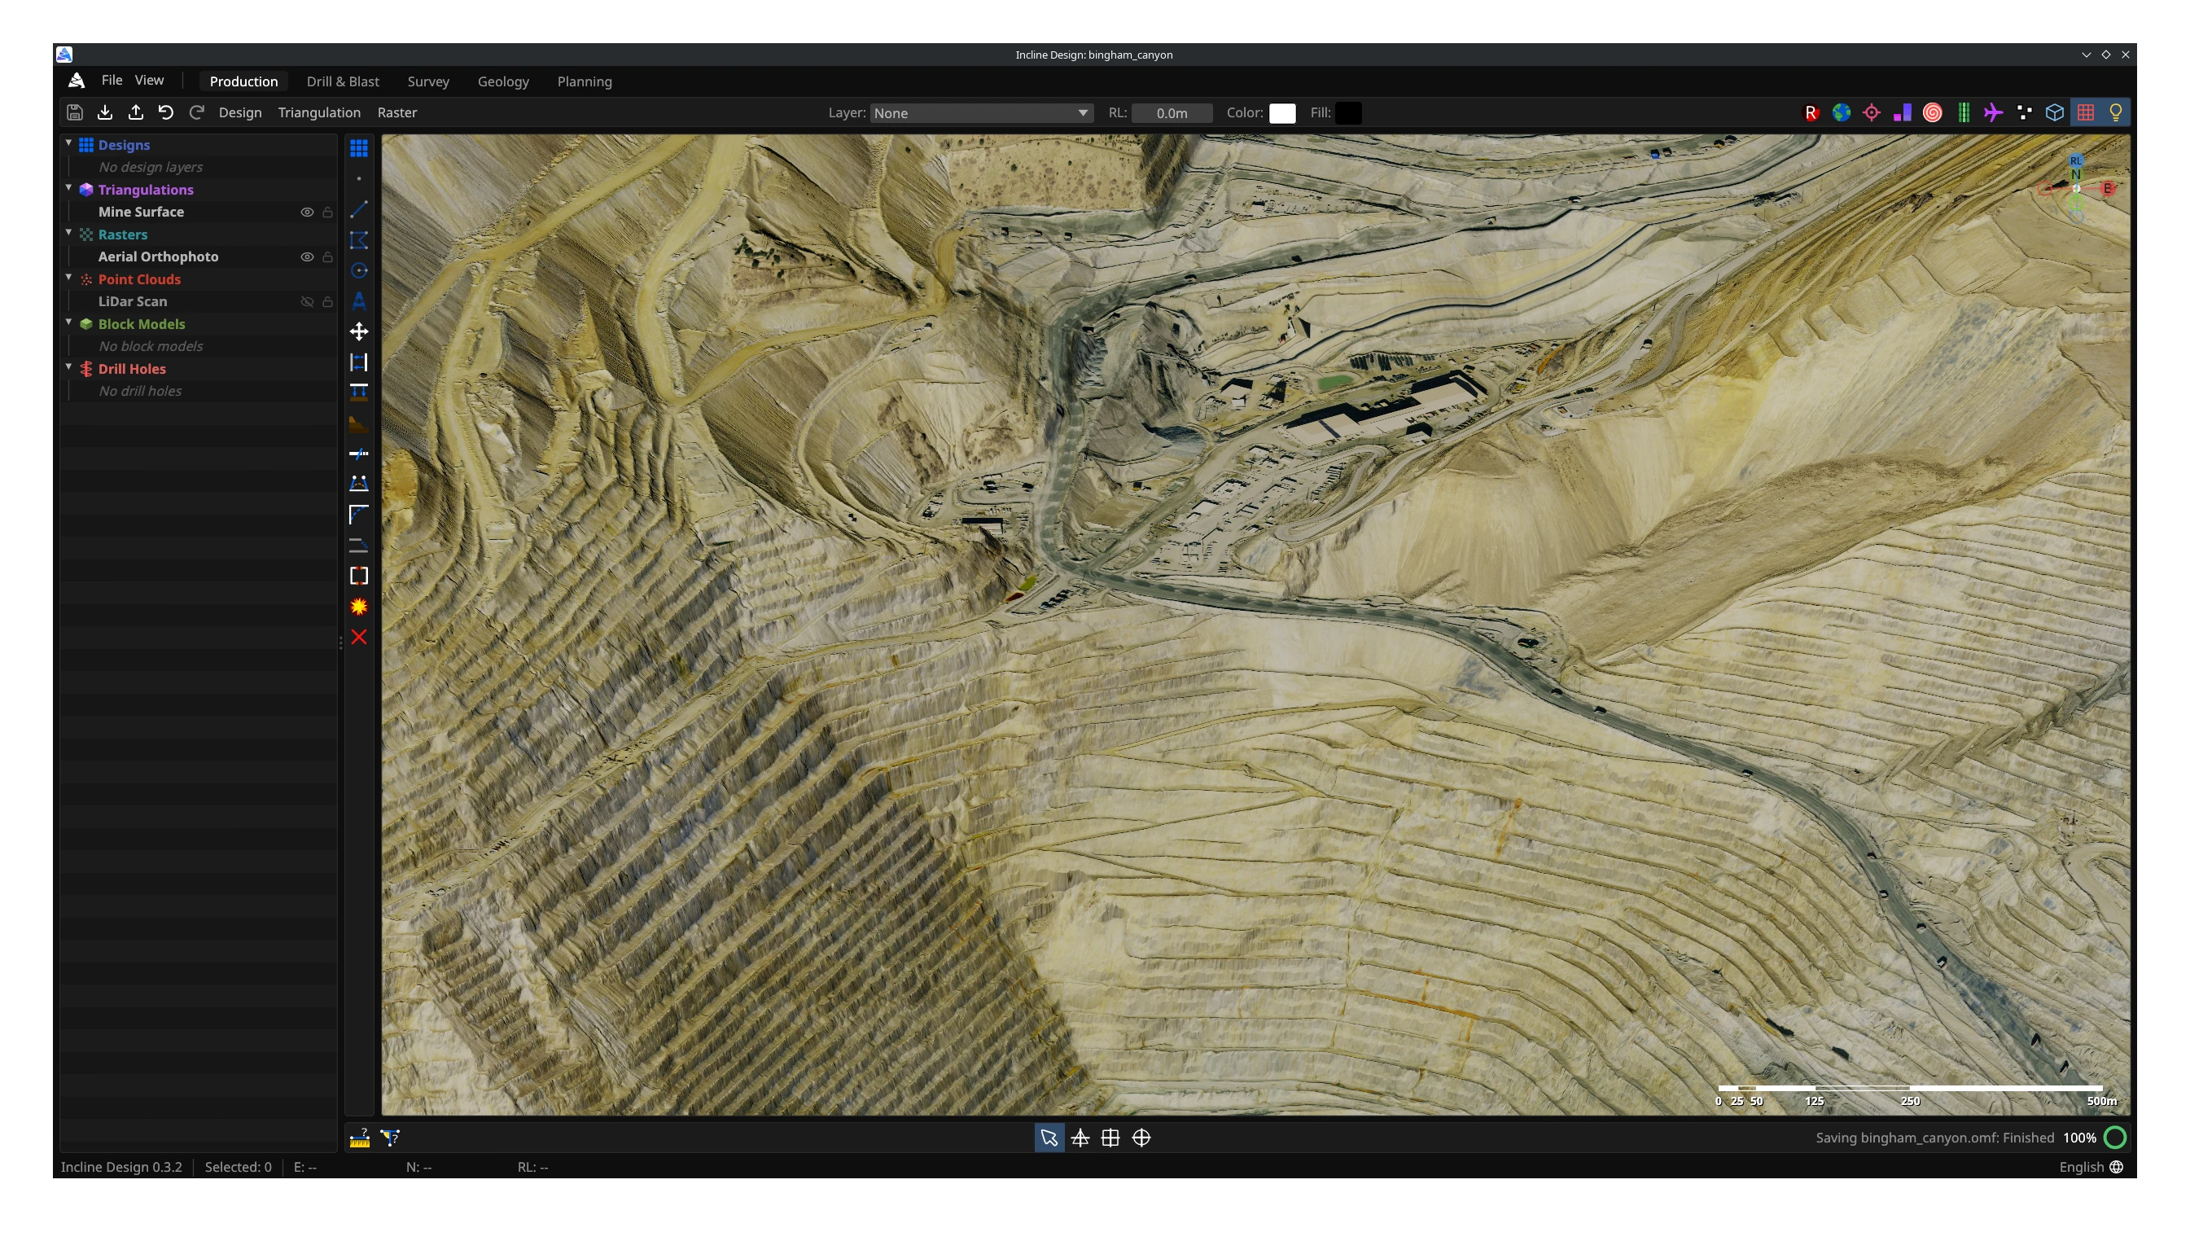Click the line split tool
The width and height of the screenshot is (2190, 1241).
click(x=359, y=454)
